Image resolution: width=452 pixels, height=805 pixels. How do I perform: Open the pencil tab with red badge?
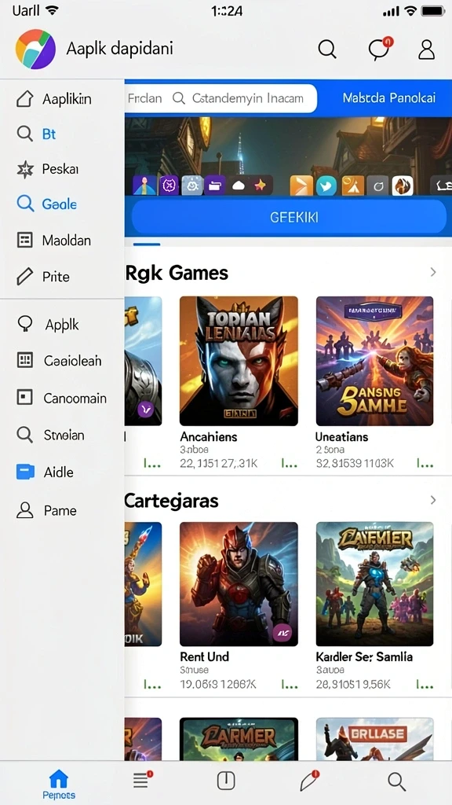click(x=309, y=781)
